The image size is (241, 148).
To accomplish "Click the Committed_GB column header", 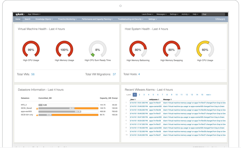I will pyautogui.click(x=45, y=98).
